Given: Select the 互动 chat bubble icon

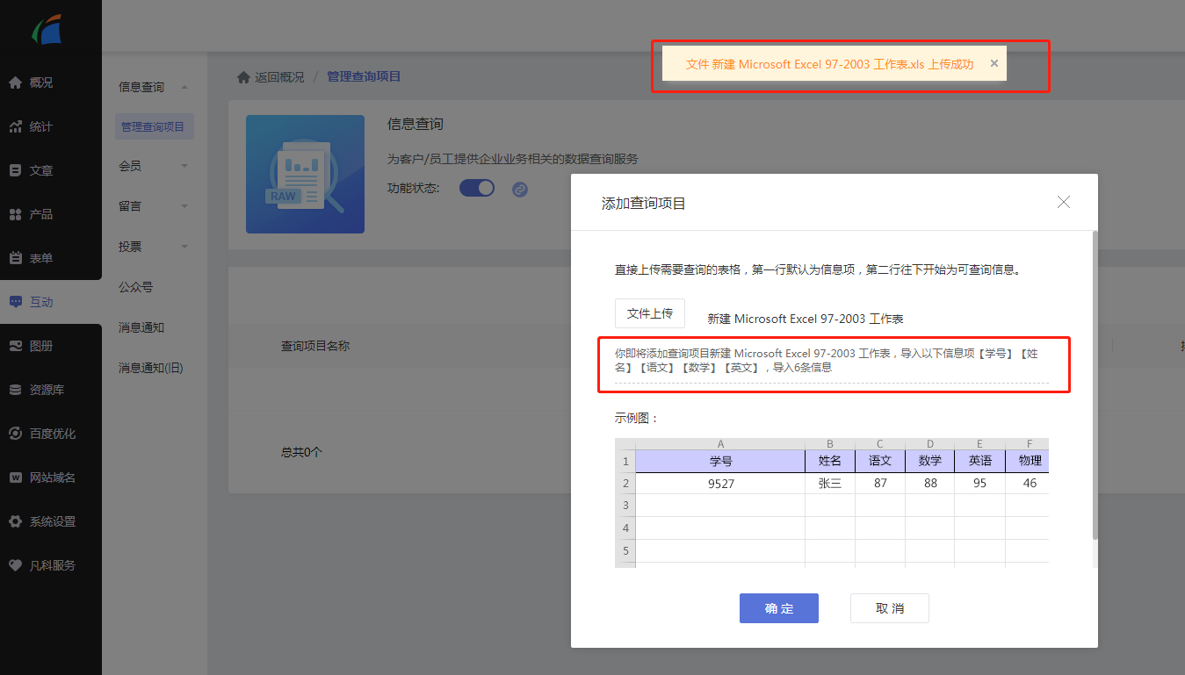Looking at the screenshot, I should [15, 302].
